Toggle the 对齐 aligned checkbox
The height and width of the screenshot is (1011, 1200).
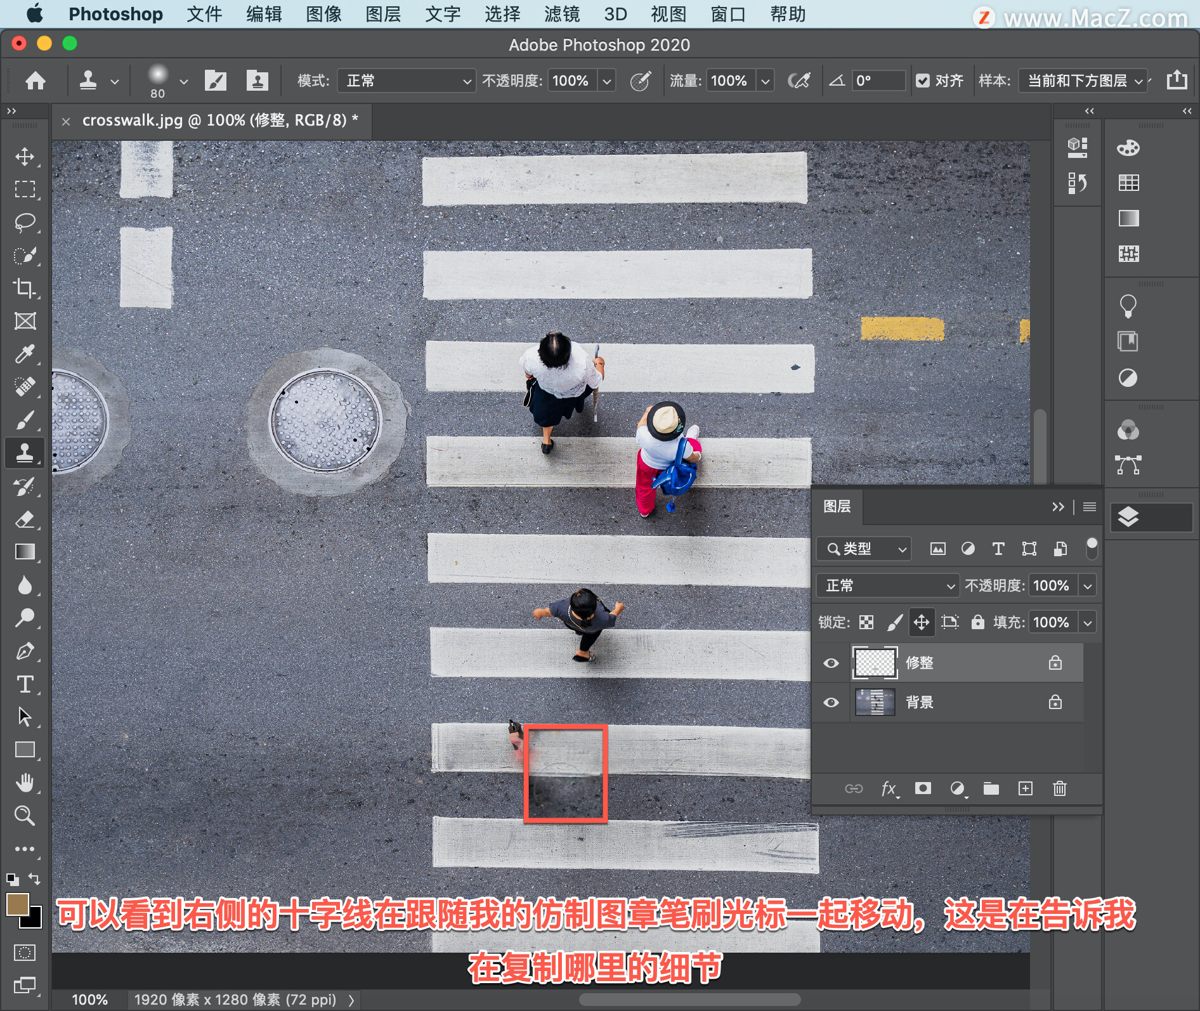click(x=923, y=81)
